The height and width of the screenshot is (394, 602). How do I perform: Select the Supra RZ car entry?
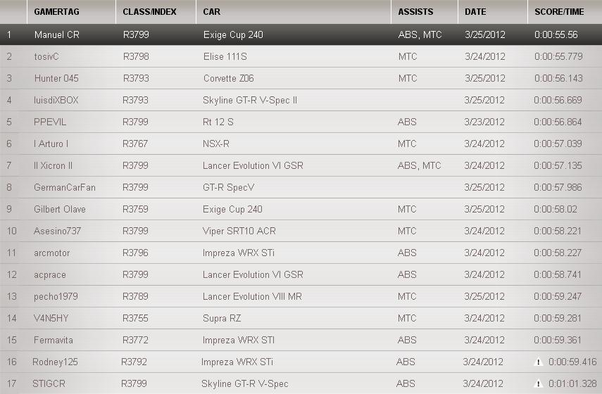[222, 318]
